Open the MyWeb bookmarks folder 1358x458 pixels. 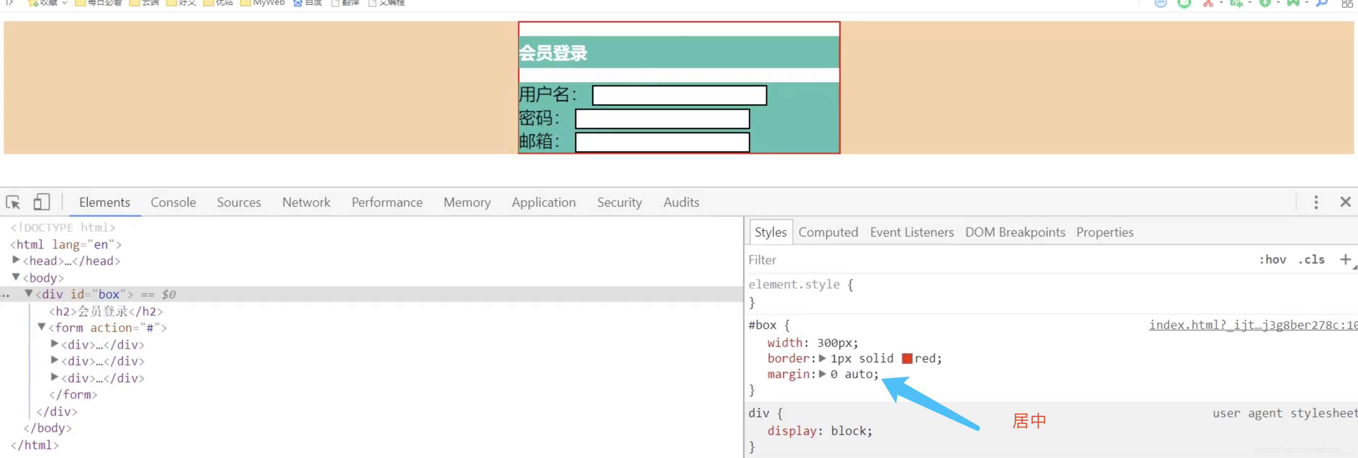263,3
